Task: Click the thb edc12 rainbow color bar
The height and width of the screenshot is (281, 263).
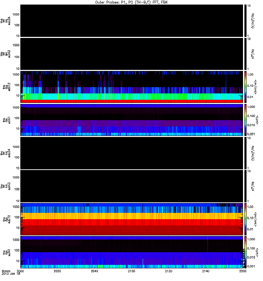Action: pos(246,87)
